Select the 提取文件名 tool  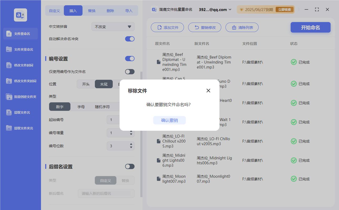click(20, 112)
